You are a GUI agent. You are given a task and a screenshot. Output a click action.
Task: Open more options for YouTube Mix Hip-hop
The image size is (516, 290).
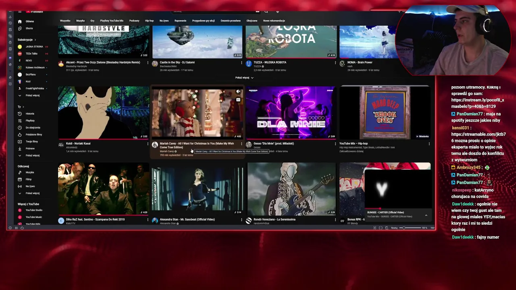coord(429,144)
